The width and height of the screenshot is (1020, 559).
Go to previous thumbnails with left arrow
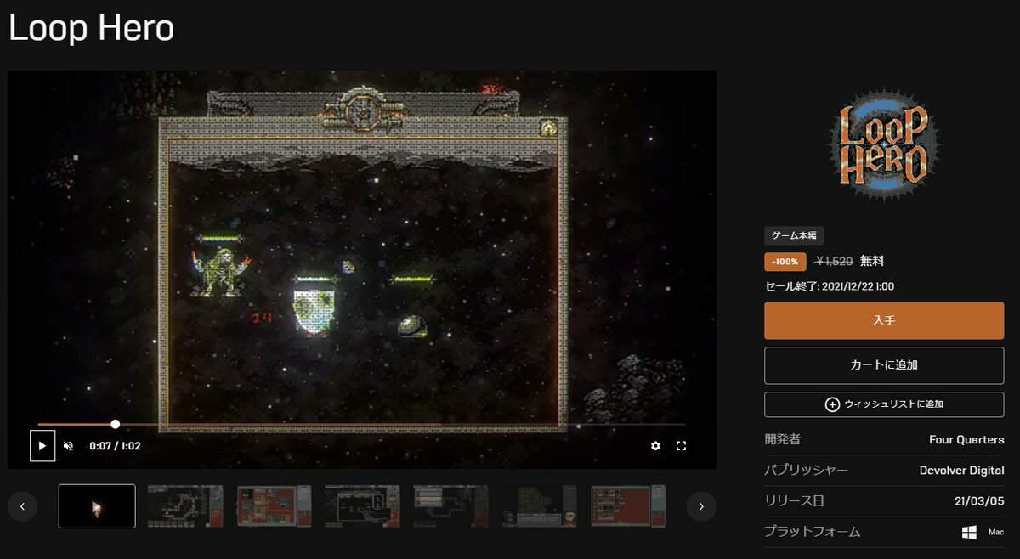22,506
